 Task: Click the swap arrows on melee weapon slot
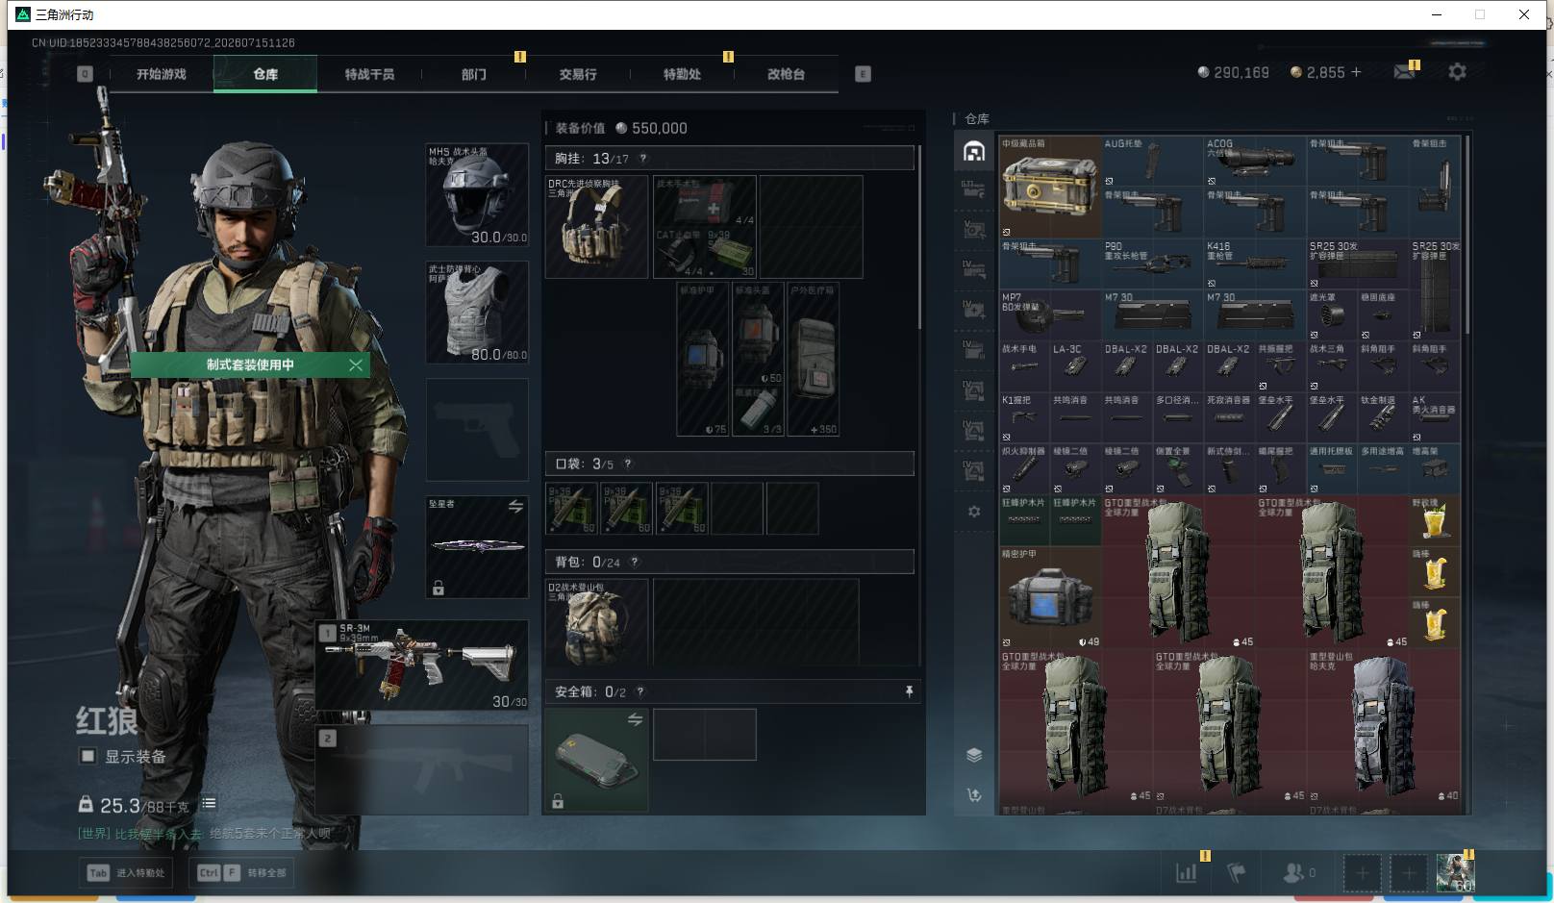515,506
